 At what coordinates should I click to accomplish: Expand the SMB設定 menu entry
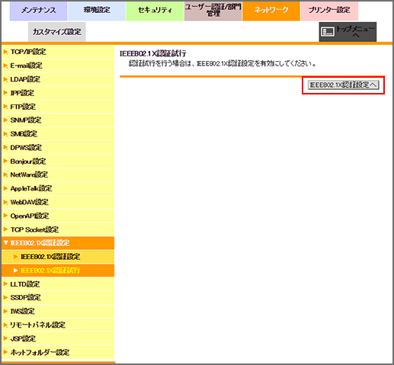[58, 134]
